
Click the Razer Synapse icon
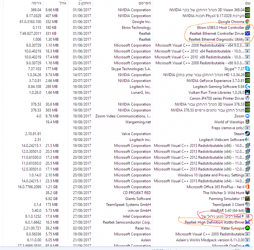click(247, 228)
